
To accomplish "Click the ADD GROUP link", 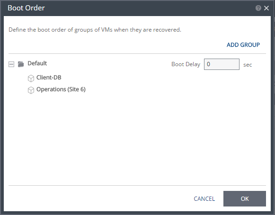I will (x=243, y=45).
